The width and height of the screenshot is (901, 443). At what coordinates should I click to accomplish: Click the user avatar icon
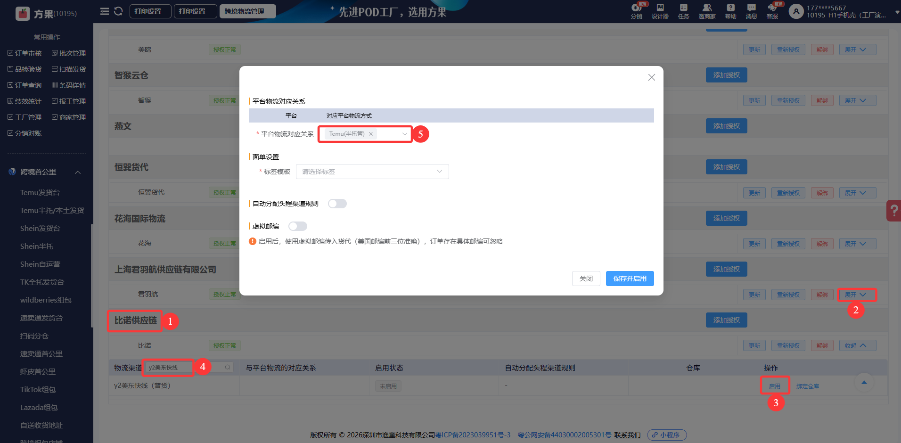click(x=796, y=11)
